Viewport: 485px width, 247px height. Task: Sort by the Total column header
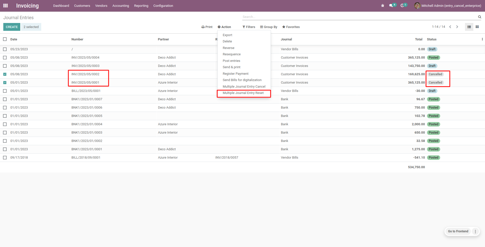(x=419, y=39)
